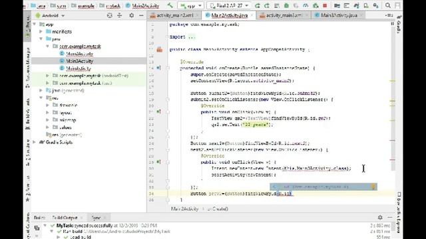Click the scroll-from-source target icon

(x=109, y=16)
